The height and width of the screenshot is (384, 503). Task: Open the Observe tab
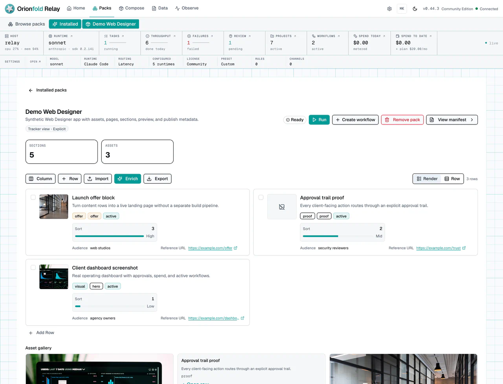click(187, 8)
